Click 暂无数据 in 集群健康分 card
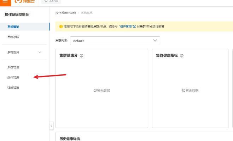 pyautogui.click(x=102, y=90)
